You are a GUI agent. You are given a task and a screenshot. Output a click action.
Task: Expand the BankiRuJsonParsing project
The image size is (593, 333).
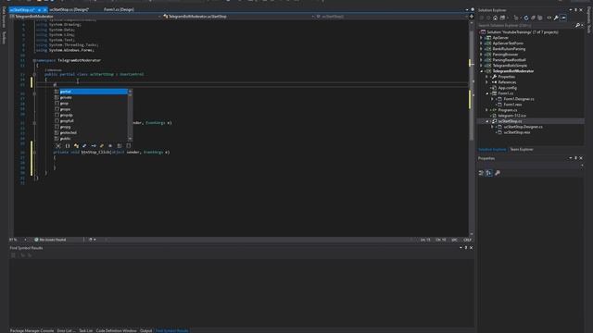[482, 49]
